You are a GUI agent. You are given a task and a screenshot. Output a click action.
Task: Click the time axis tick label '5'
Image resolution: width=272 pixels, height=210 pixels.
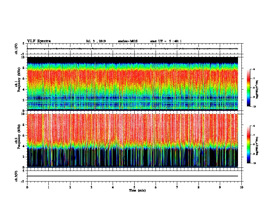pyautogui.click(x=134, y=187)
